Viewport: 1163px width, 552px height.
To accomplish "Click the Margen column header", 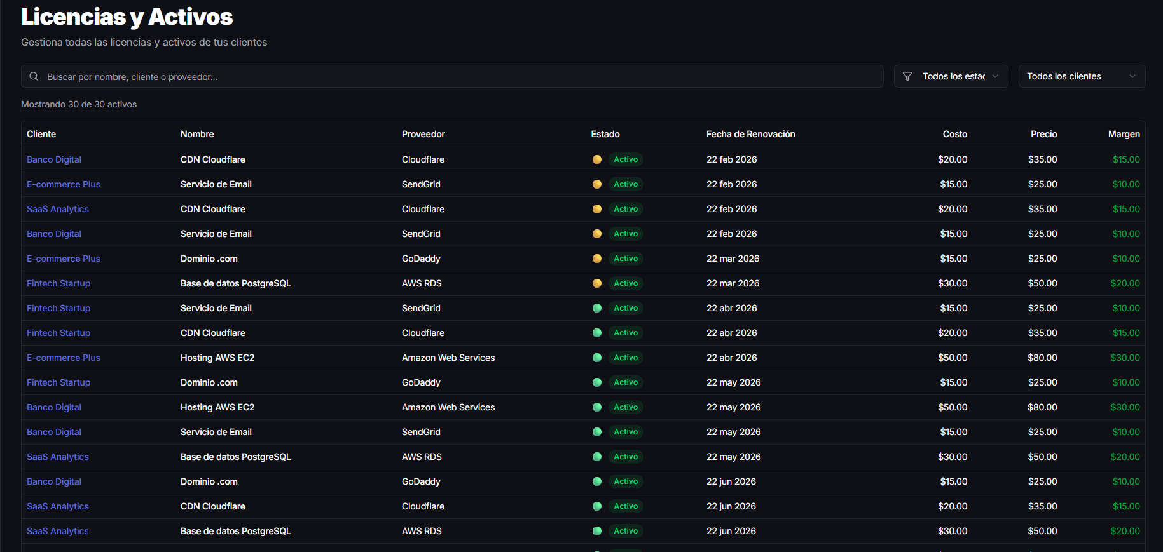I will click(1124, 134).
